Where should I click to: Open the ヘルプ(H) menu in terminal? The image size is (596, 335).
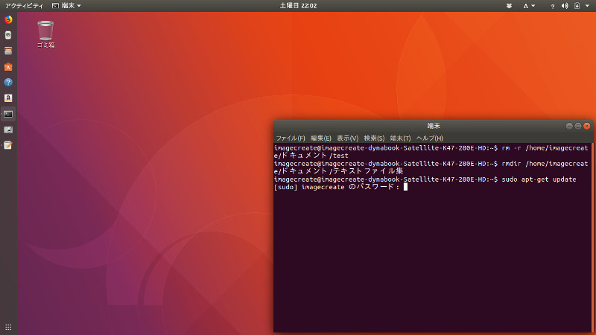(430, 138)
